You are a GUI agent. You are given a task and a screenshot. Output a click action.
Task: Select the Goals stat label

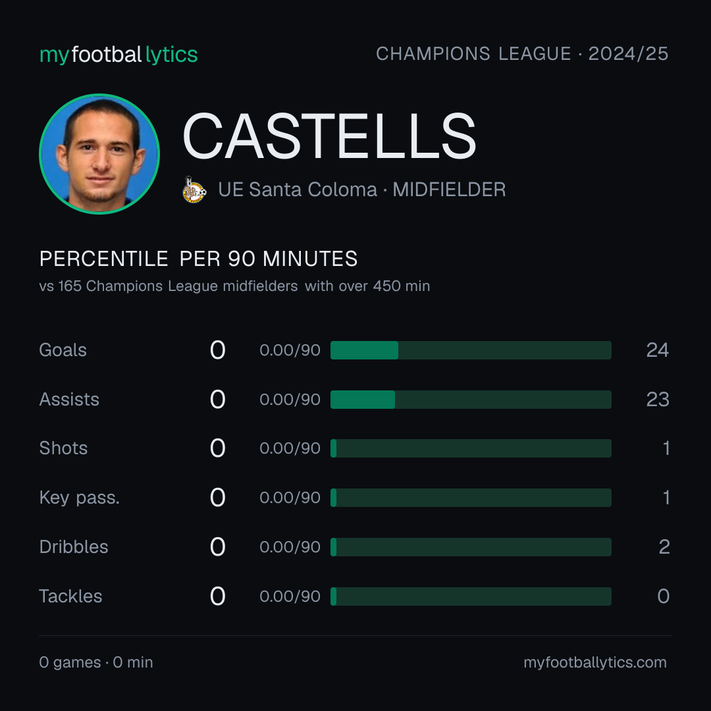(x=63, y=350)
